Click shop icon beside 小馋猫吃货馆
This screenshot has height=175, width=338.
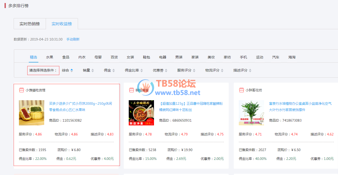click(x=21, y=90)
